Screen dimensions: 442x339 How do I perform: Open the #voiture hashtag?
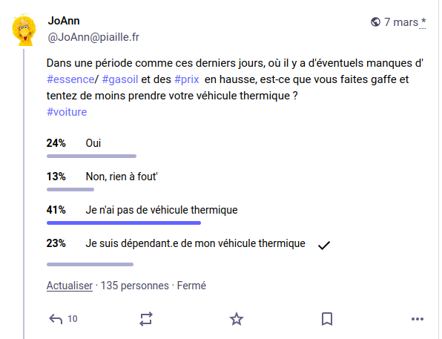pos(67,112)
